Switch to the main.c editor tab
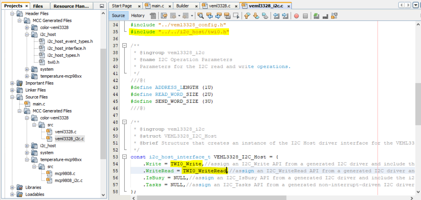Image resolution: width=421 pixels, height=200 pixels. 158,6
